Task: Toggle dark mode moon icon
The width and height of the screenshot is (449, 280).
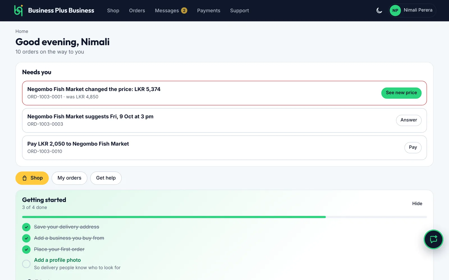Action: [x=379, y=11]
